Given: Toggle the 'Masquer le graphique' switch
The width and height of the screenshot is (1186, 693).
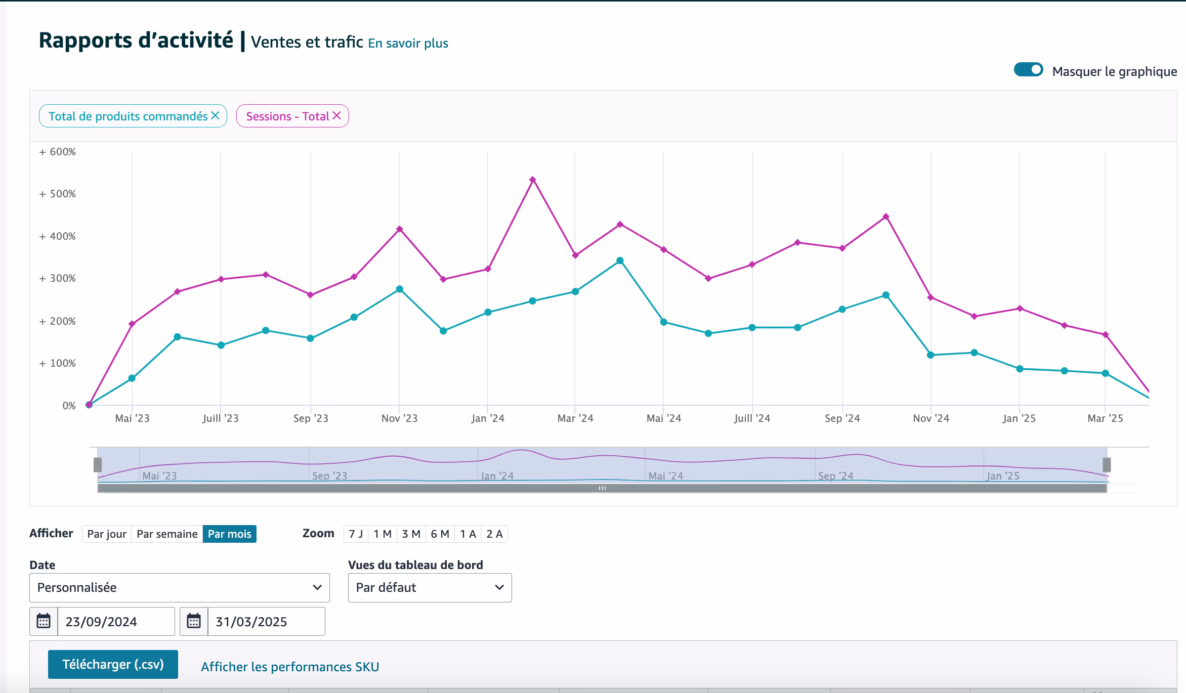Looking at the screenshot, I should (x=1028, y=70).
